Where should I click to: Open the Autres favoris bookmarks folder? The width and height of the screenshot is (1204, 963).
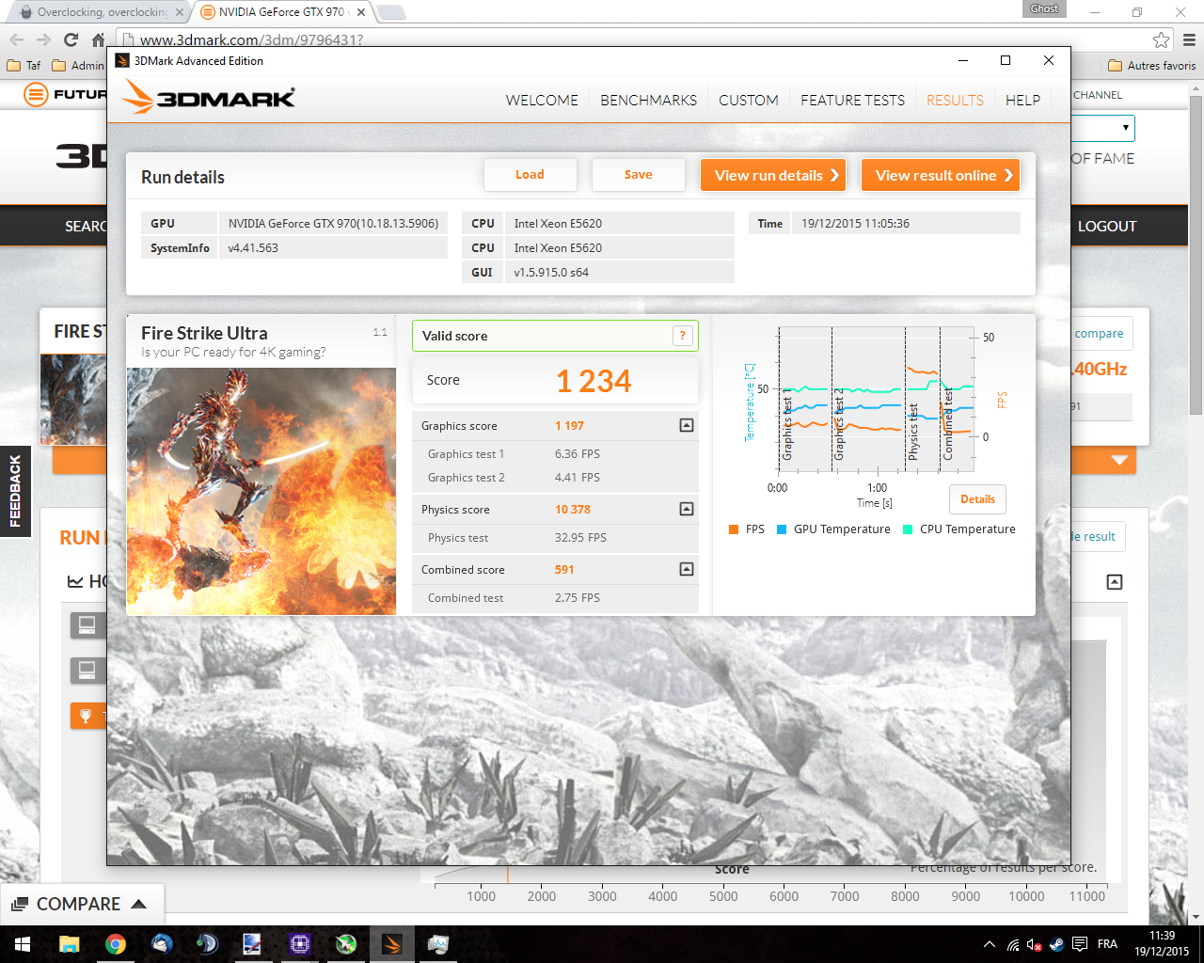[x=1152, y=66]
